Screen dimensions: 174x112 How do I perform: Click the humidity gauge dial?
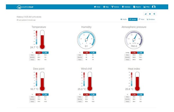coord(86,40)
